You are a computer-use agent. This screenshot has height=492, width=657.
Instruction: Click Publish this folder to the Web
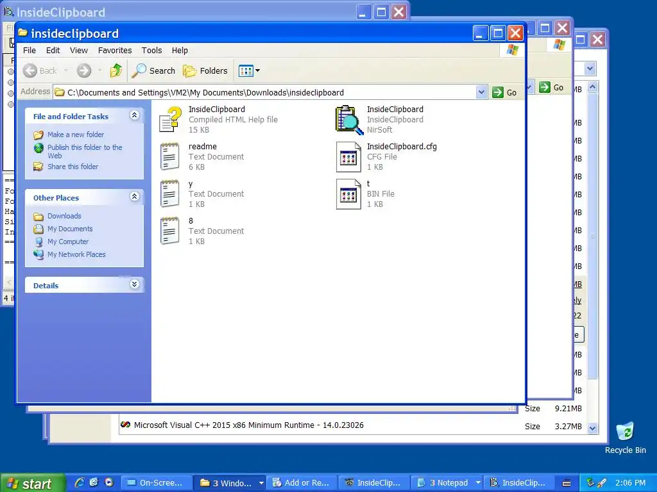[x=85, y=151]
